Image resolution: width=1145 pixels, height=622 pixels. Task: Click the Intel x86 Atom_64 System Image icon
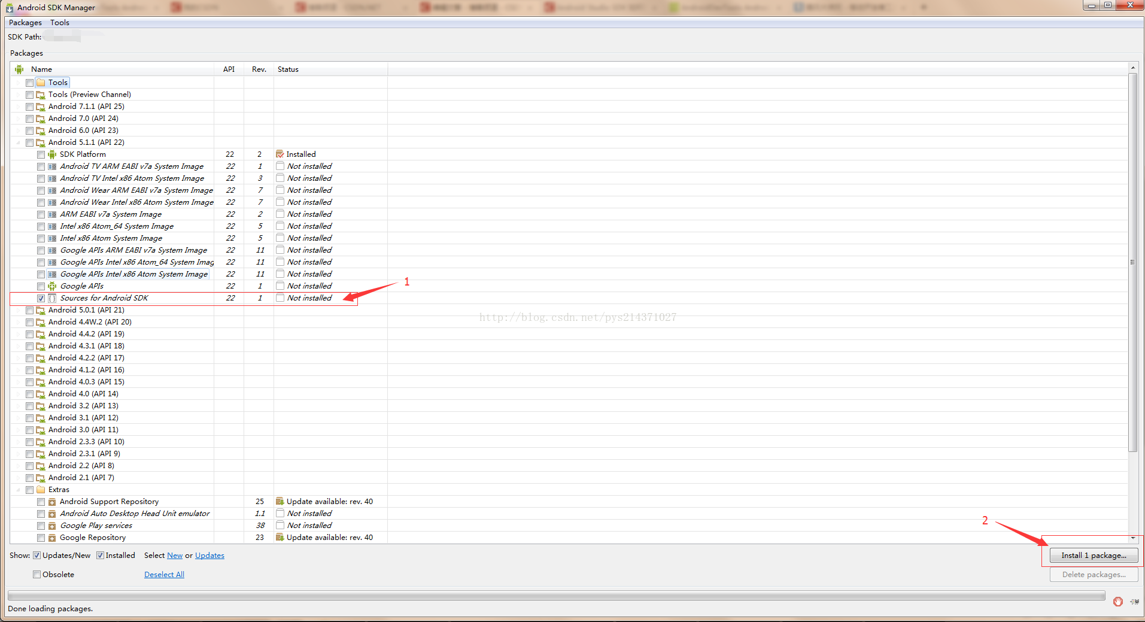tap(52, 226)
